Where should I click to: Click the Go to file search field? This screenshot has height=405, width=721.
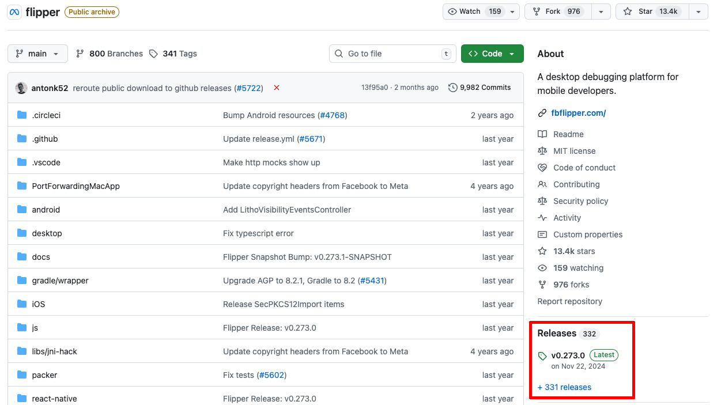392,54
